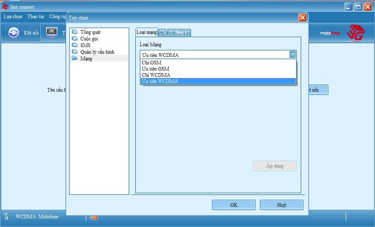
Task: Open the Lựa chọn menu
Action: [13, 17]
